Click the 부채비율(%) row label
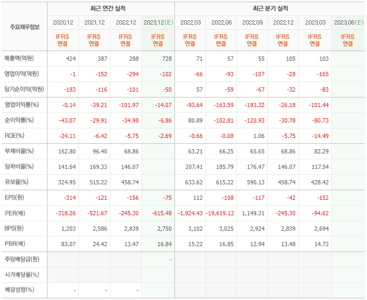367x300 pixels. [19, 151]
